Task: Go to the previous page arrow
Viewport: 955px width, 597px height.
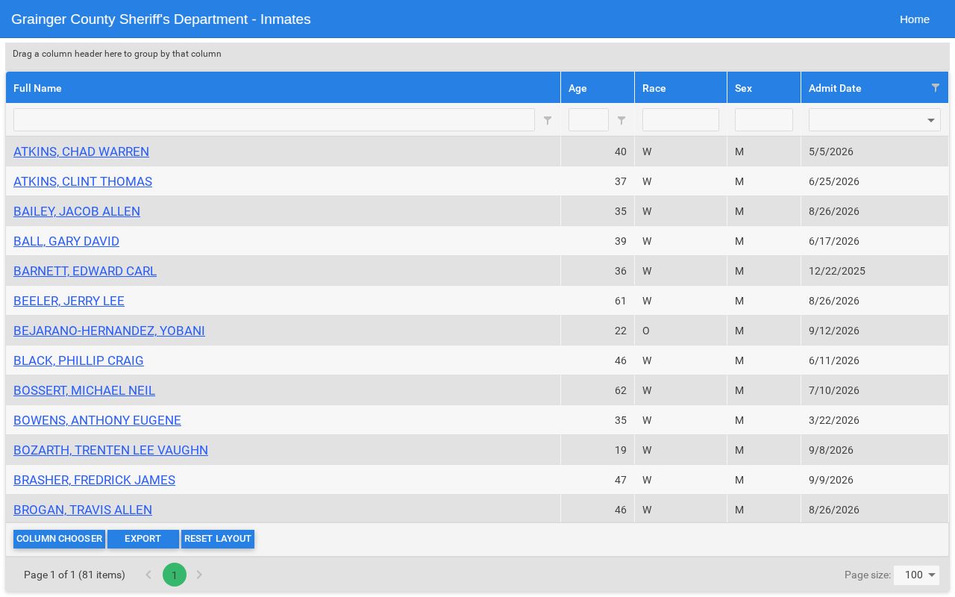Action: point(148,575)
